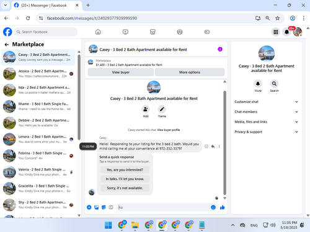
Task: Open more actions plus icon in composer
Action: (89, 207)
